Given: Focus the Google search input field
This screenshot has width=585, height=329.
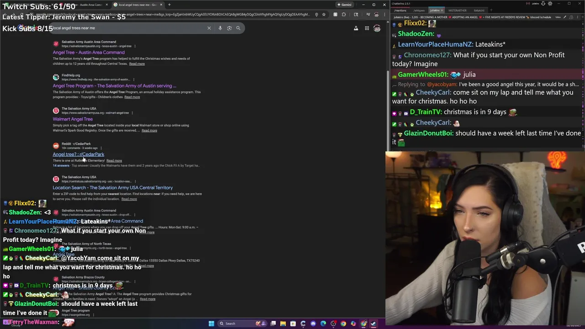Looking at the screenshot, I should pos(128,28).
